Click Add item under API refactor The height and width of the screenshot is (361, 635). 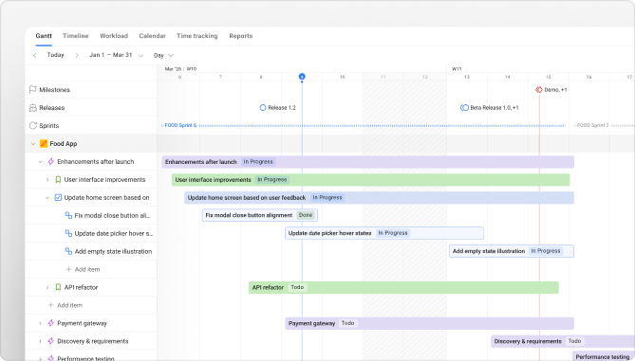pos(65,305)
